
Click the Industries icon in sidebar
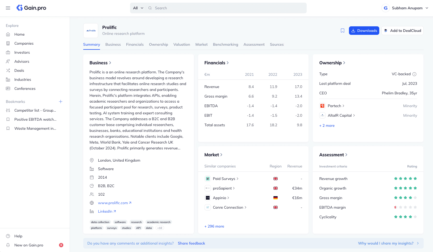[8, 79]
